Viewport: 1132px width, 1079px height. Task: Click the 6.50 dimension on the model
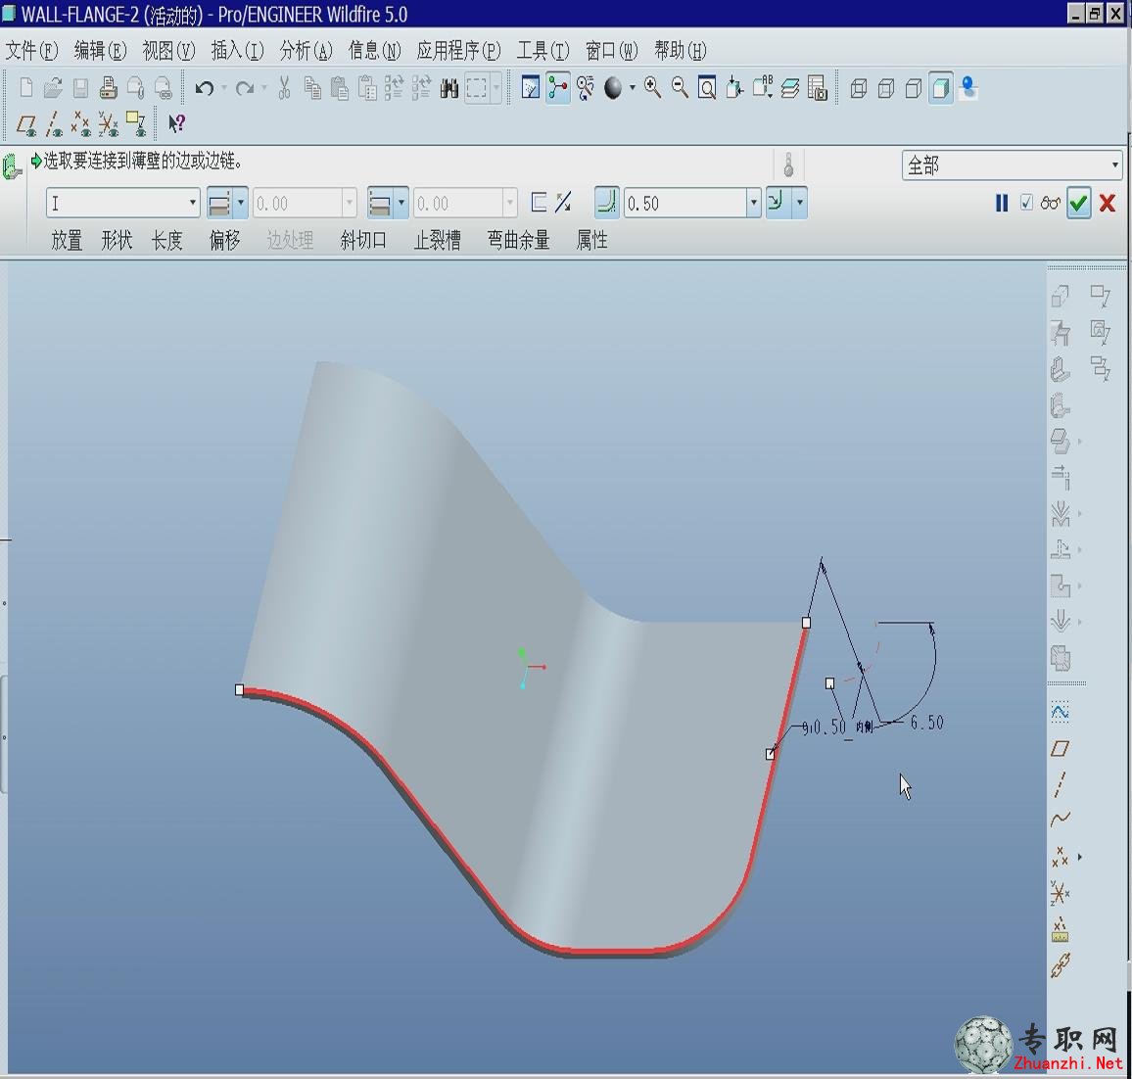[x=926, y=723]
